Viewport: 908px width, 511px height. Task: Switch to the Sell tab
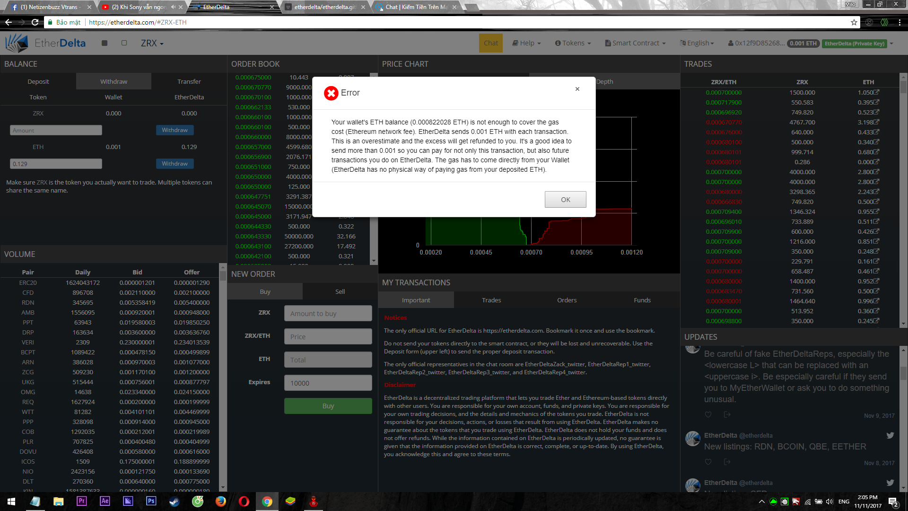tap(340, 291)
